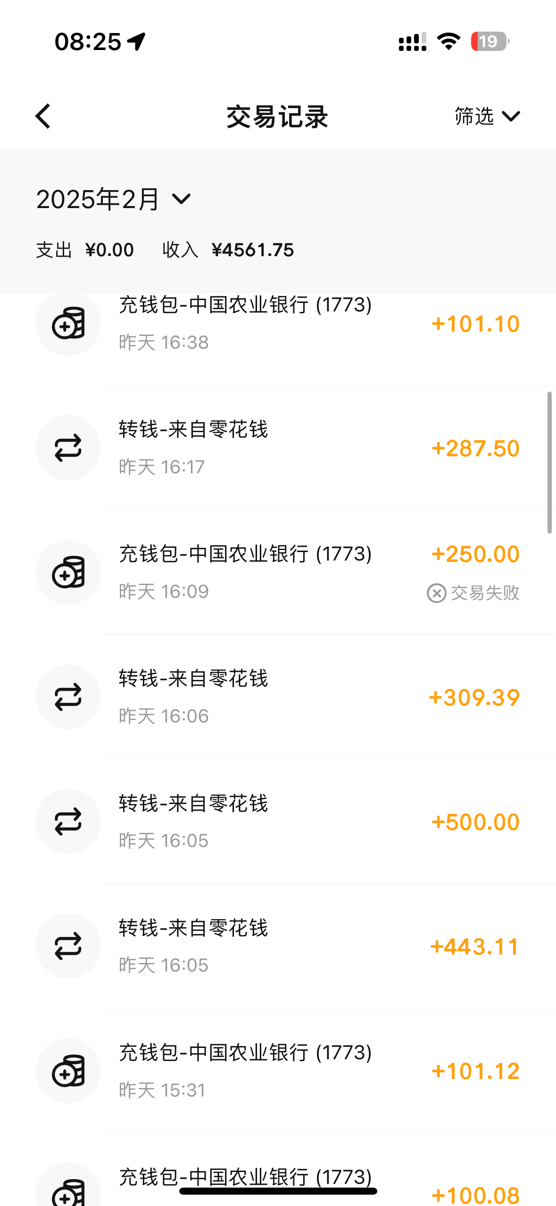Expand the 2025年2月 month selector
The image size is (556, 1206).
[113, 199]
